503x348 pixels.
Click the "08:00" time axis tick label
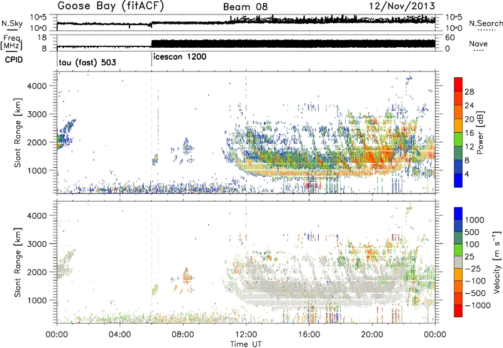coord(183,335)
